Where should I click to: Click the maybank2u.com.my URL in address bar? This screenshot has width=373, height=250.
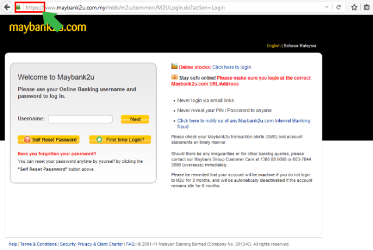(x=125, y=8)
